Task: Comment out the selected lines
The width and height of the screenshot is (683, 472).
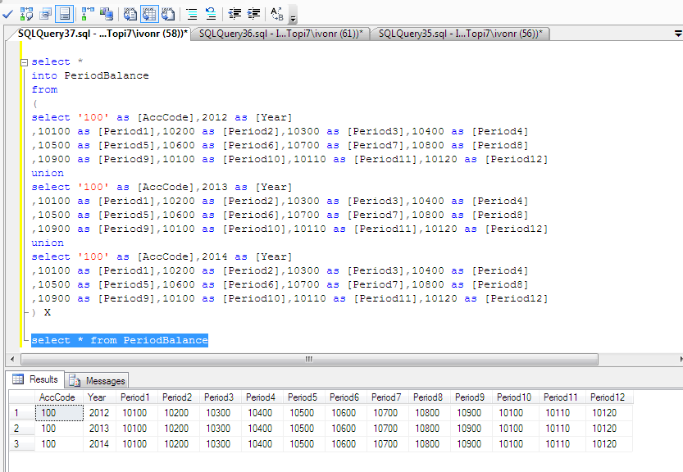Action: tap(192, 14)
